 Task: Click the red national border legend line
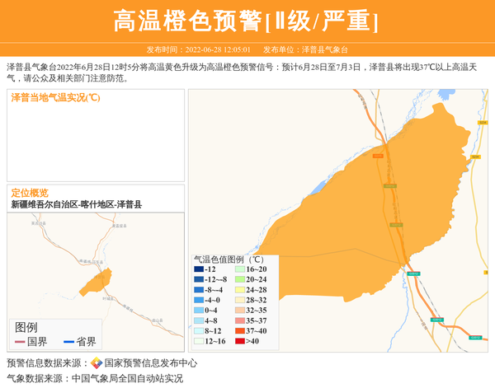point(20,341)
